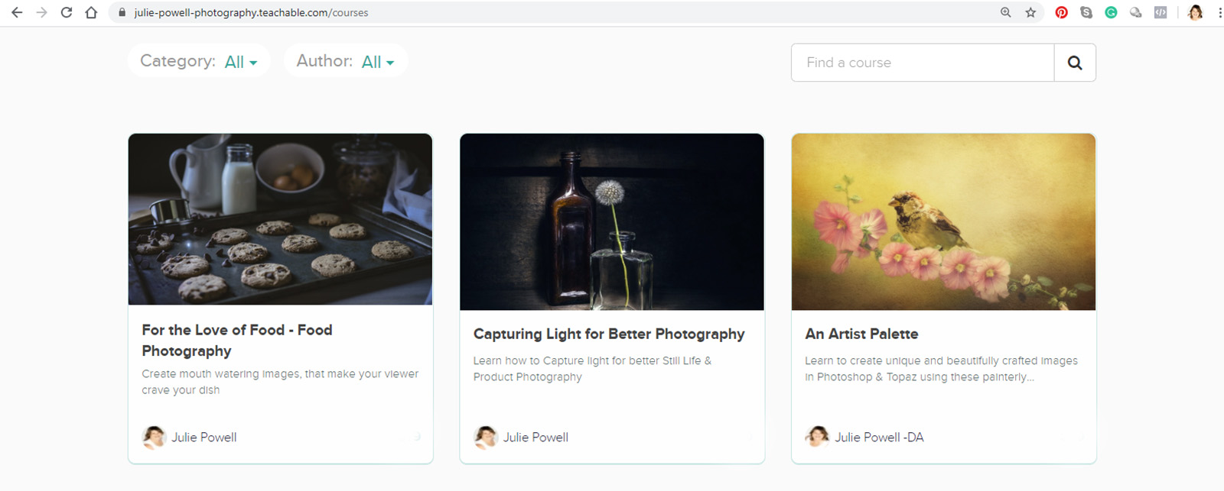1224x491 pixels.
Task: View site security lock info
Action: (x=121, y=13)
